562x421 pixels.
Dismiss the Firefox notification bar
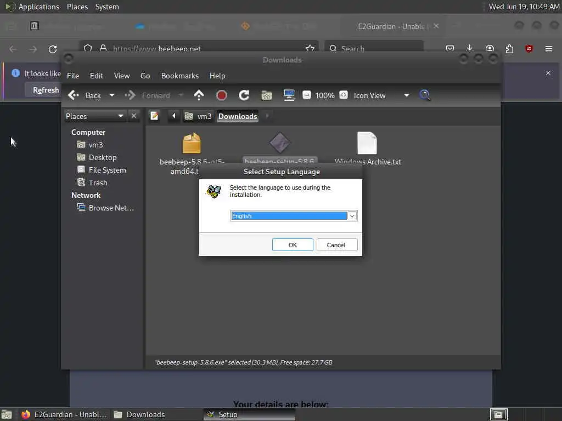click(x=548, y=73)
